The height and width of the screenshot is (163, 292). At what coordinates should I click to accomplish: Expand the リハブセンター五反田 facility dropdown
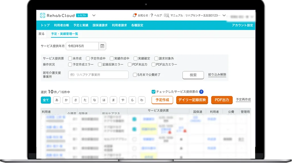click(x=224, y=15)
